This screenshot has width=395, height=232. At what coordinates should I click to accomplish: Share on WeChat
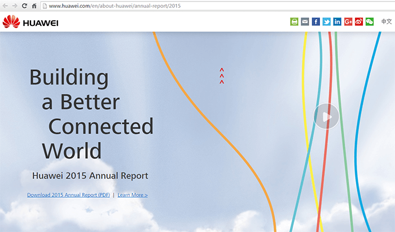(x=370, y=21)
